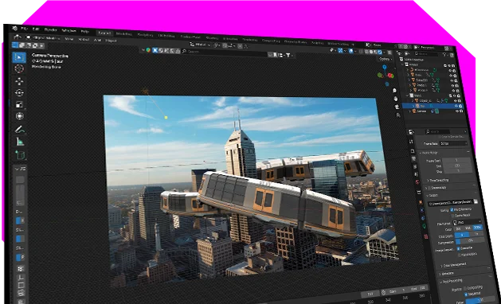Click the viewport zoom magnifier icon
The width and height of the screenshot is (501, 304).
394,91
